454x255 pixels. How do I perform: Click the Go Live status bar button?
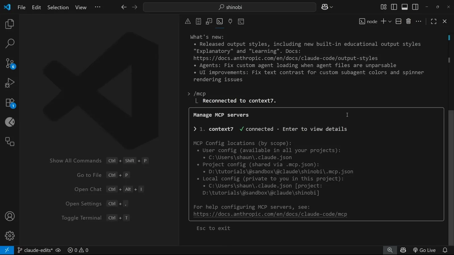click(x=424, y=250)
